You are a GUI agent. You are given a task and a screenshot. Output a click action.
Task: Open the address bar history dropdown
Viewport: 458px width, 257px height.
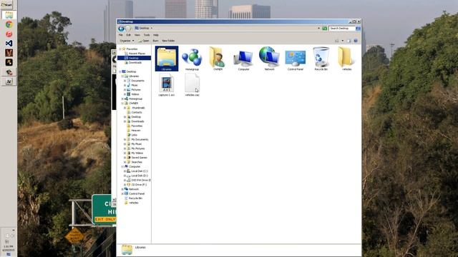tap(318, 29)
